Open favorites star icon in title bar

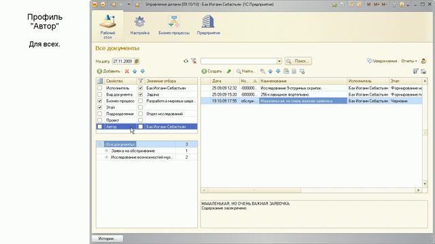(x=334, y=5)
